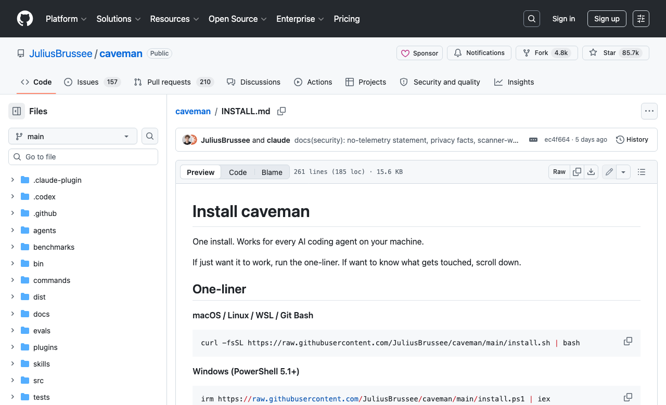The height and width of the screenshot is (405, 666).
Task: Search files magnifier button in sidebar
Action: coord(150,136)
